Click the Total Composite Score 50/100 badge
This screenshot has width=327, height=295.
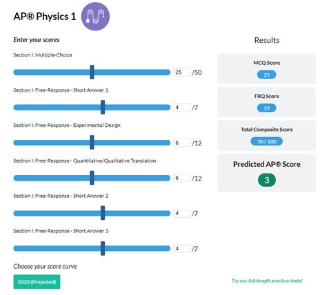point(266,141)
